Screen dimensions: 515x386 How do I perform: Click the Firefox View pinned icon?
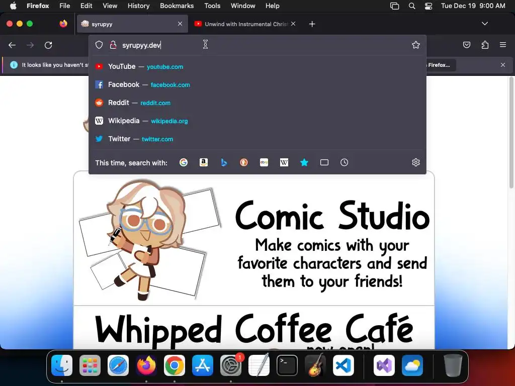coord(63,24)
